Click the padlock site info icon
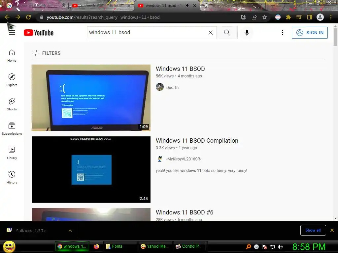 (x=42, y=17)
